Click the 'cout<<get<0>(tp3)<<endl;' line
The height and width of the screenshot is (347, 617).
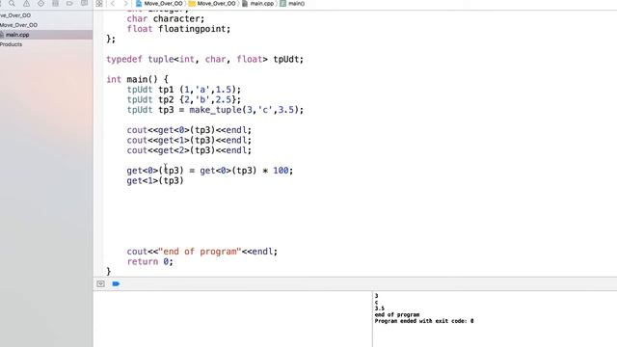coord(189,130)
